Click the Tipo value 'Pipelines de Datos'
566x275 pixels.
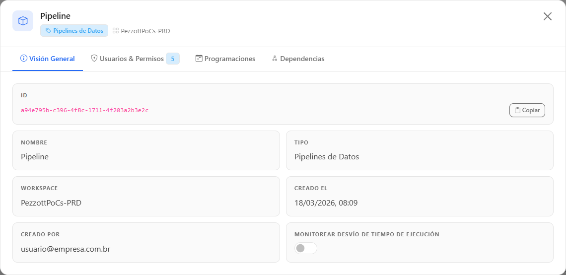(x=327, y=157)
